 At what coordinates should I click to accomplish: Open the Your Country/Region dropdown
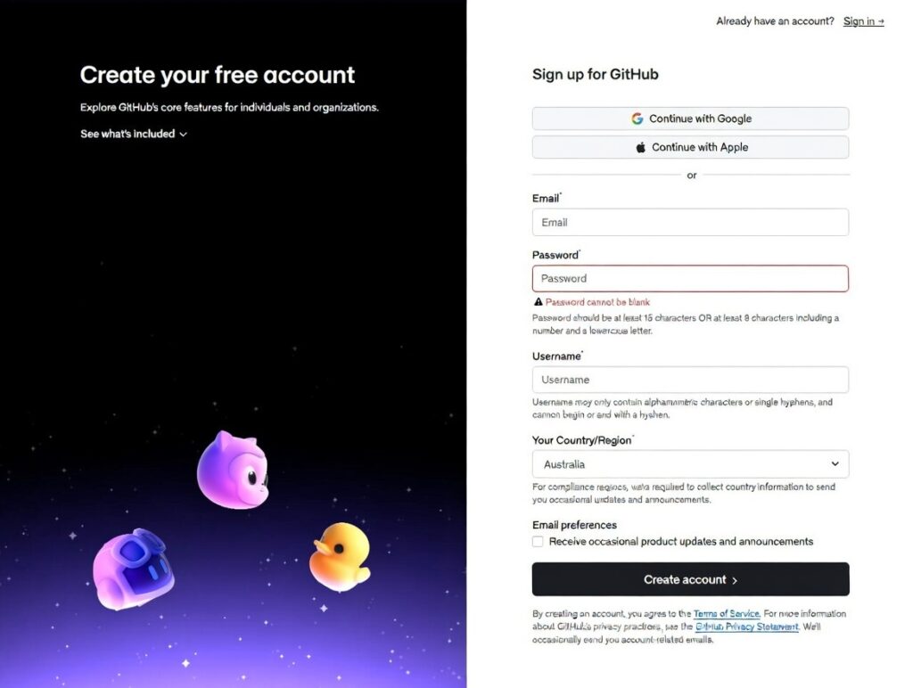691,463
